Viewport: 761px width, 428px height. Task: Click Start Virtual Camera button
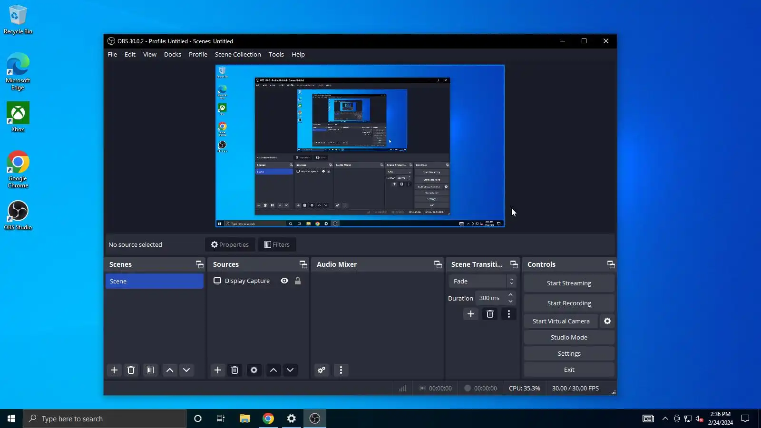pos(561,321)
